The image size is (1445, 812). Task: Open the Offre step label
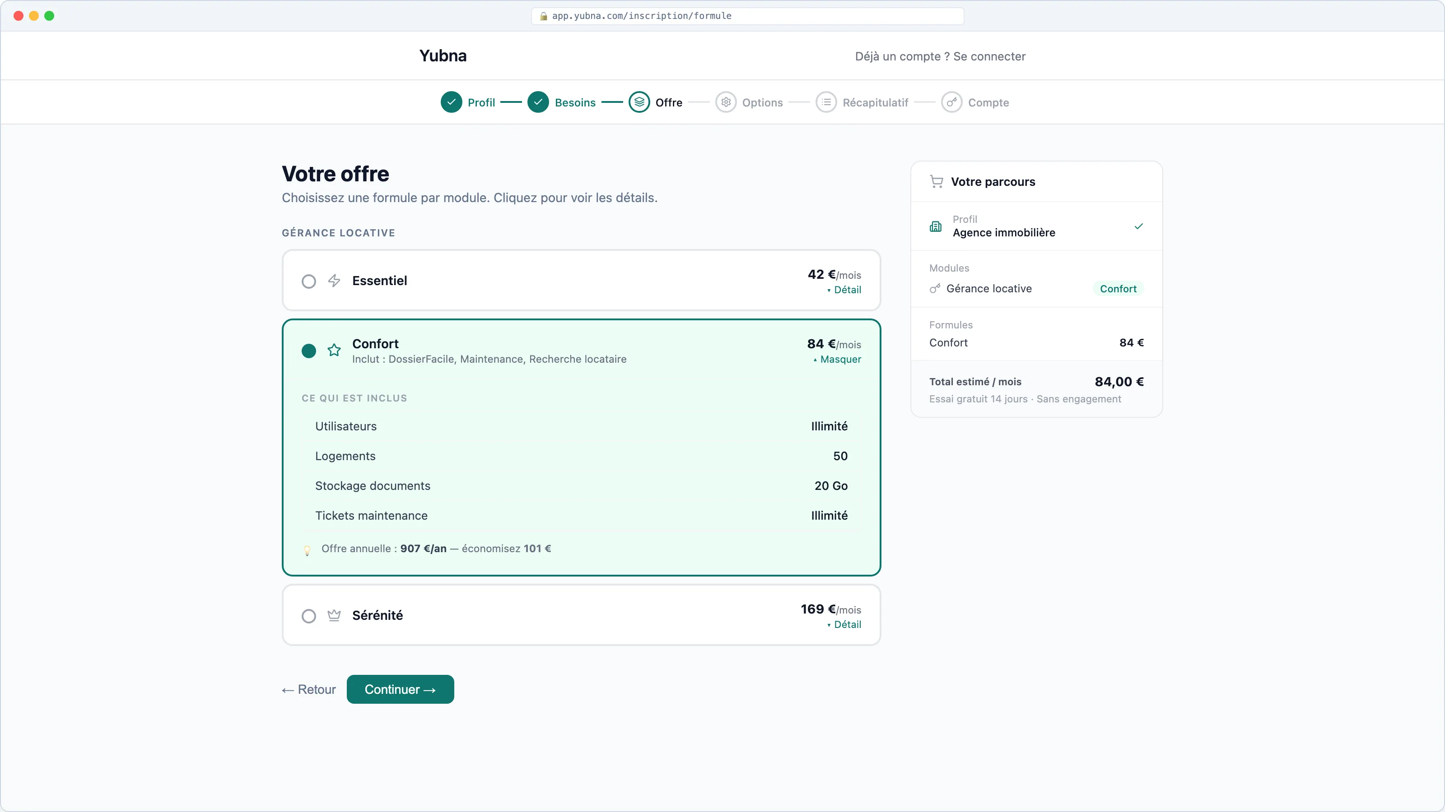click(669, 102)
